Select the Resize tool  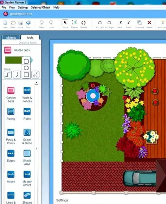[74, 23]
